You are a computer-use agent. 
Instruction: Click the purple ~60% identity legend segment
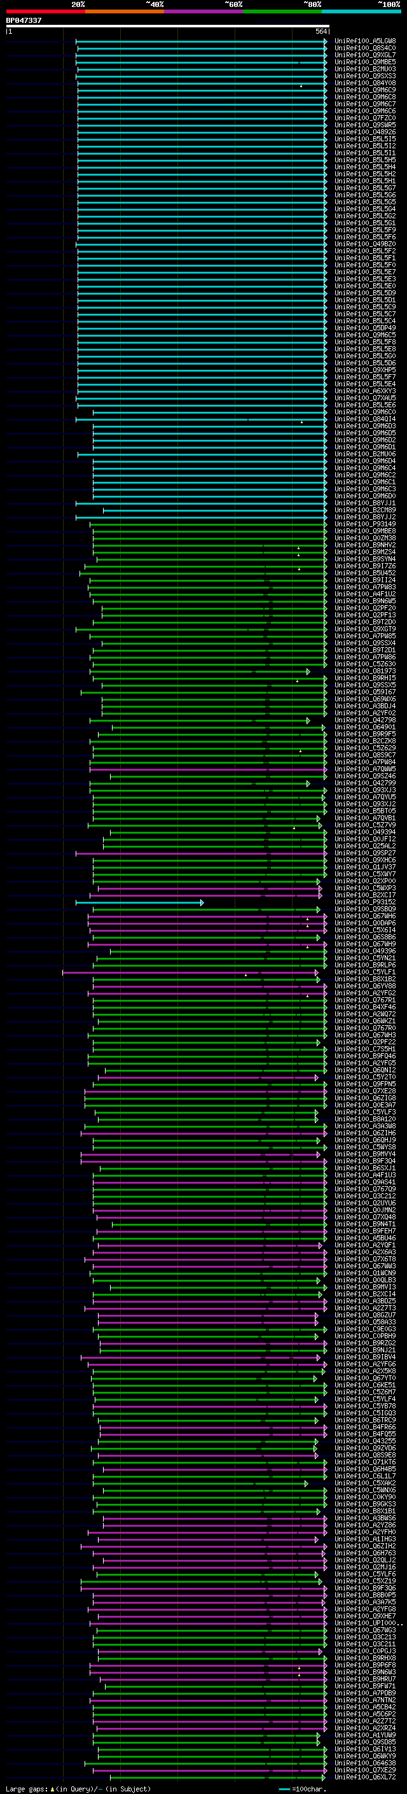(x=204, y=11)
